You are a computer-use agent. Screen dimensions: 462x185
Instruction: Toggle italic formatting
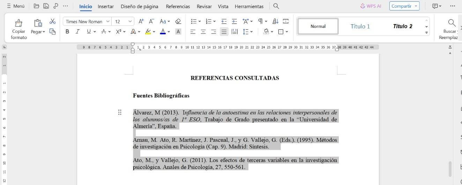[x=77, y=32]
